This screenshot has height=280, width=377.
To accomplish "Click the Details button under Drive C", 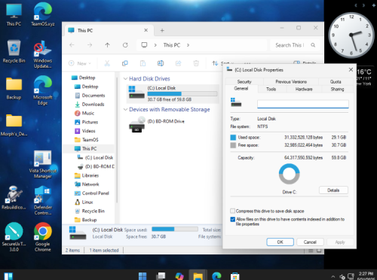I will 333,190.
